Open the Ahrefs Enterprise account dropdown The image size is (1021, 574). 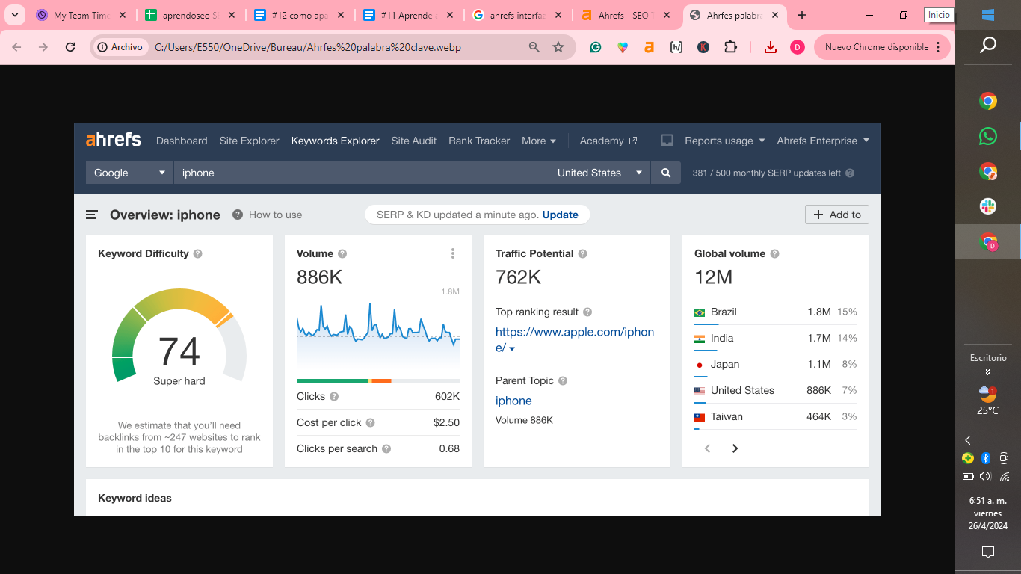(823, 141)
